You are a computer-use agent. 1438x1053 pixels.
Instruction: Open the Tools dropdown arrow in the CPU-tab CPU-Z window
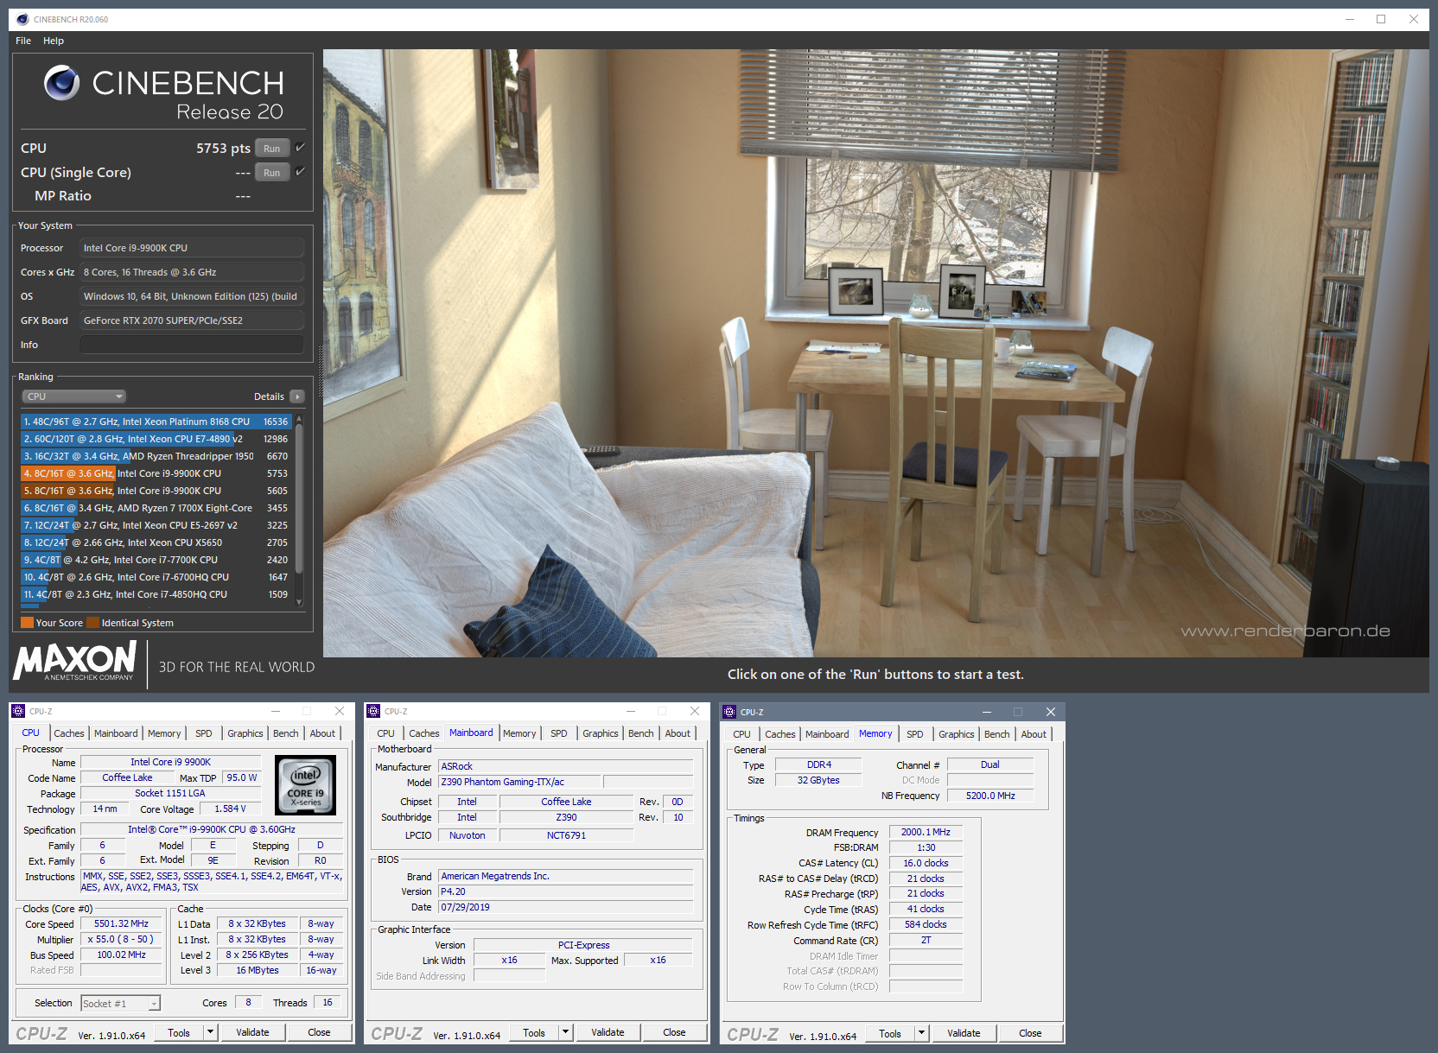(x=209, y=1032)
